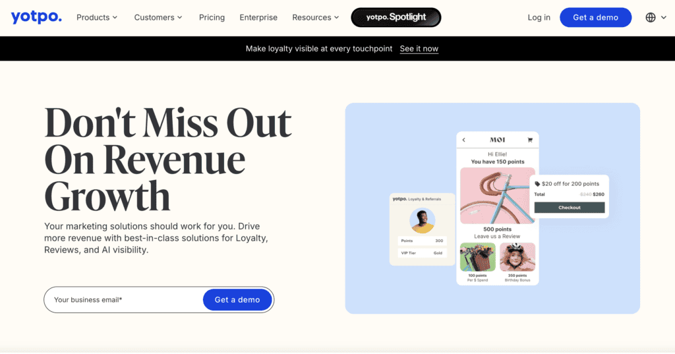Click the Get a demo header button
The image size is (675, 354).
pos(595,17)
